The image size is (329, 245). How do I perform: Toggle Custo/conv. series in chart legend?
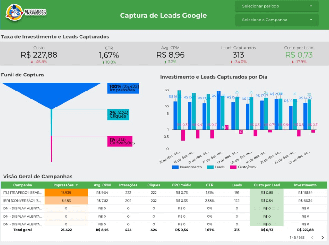pos(243,167)
